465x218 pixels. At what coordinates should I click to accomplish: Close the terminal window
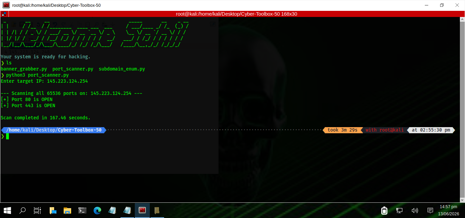pyautogui.click(x=457, y=5)
